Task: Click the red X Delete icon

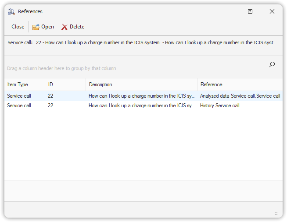Action: click(65, 27)
